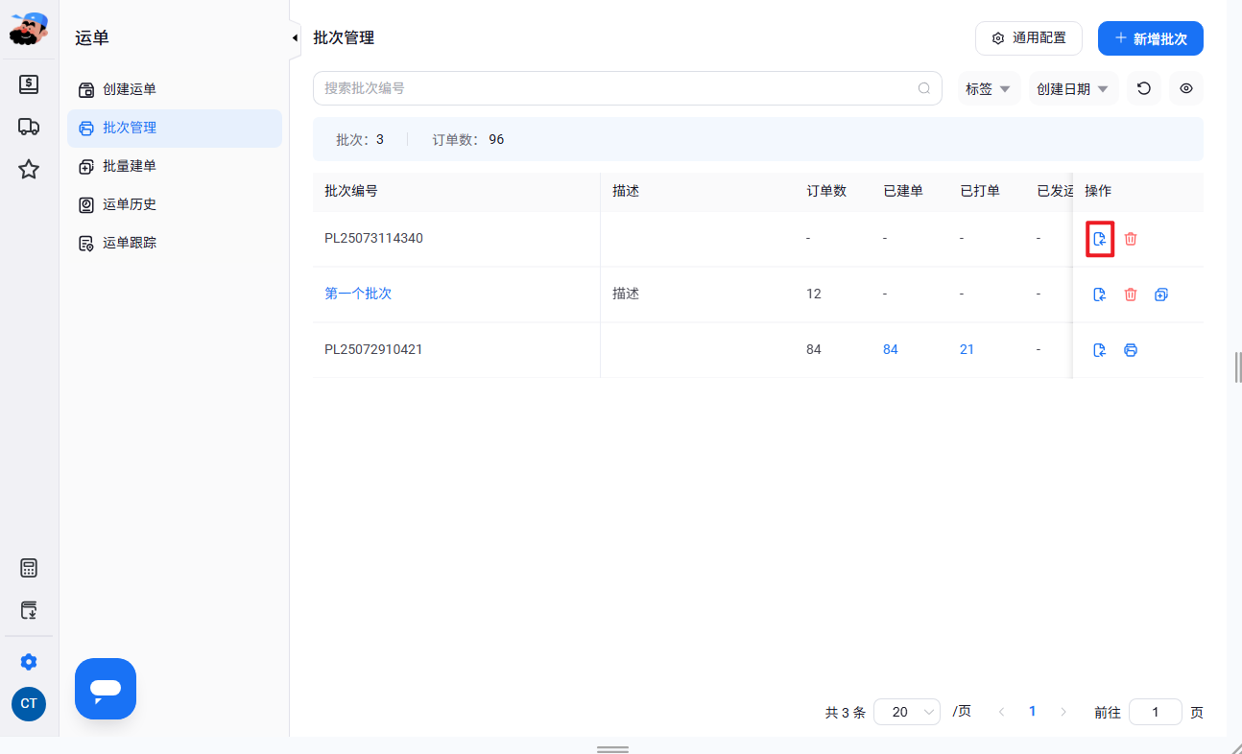Delete batch PL25073114340 with trash icon
The image size is (1242, 754).
1131,239
